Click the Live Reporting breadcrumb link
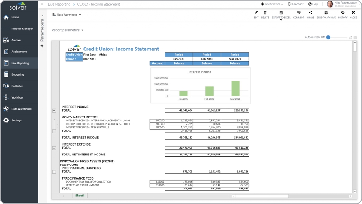Screen dimensions: 362x204 click(59, 5)
